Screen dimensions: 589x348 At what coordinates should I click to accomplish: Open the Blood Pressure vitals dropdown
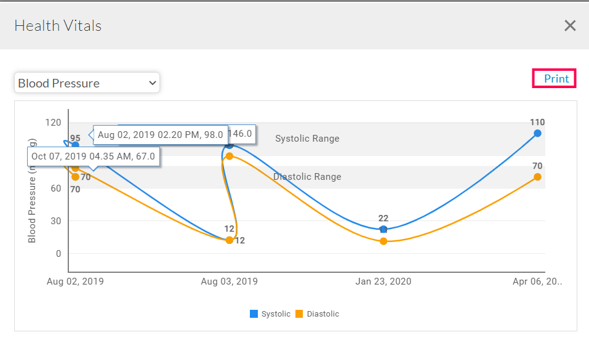point(87,83)
